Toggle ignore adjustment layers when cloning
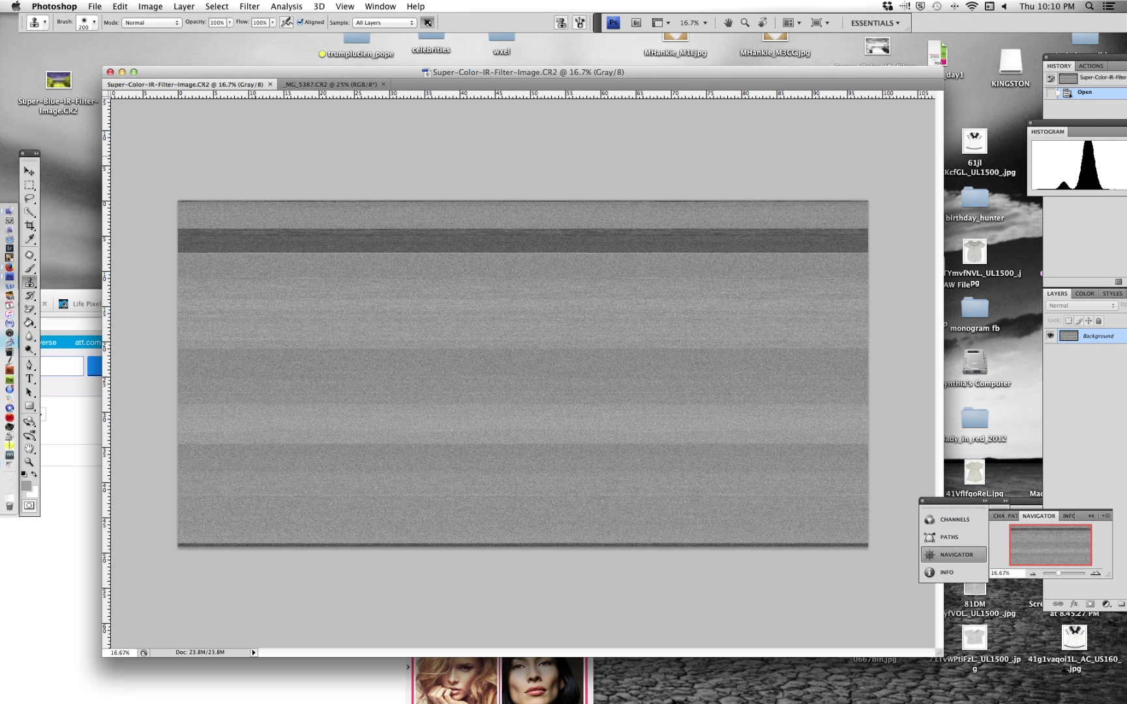Screen dimensions: 1127x704 pos(427,22)
